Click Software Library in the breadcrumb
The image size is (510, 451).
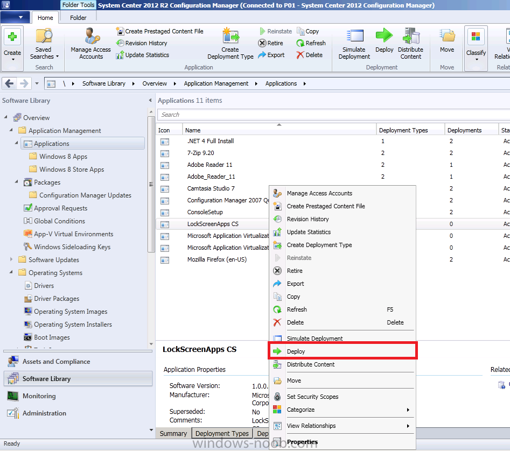coord(104,83)
